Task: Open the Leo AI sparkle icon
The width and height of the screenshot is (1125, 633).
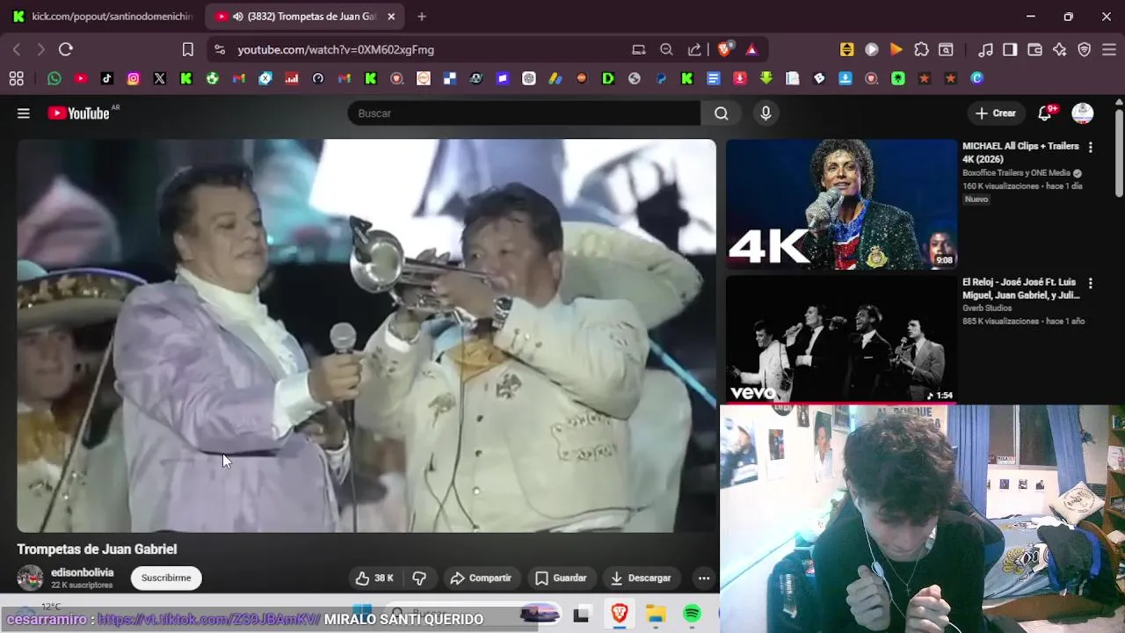Action: pyautogui.click(x=1060, y=50)
